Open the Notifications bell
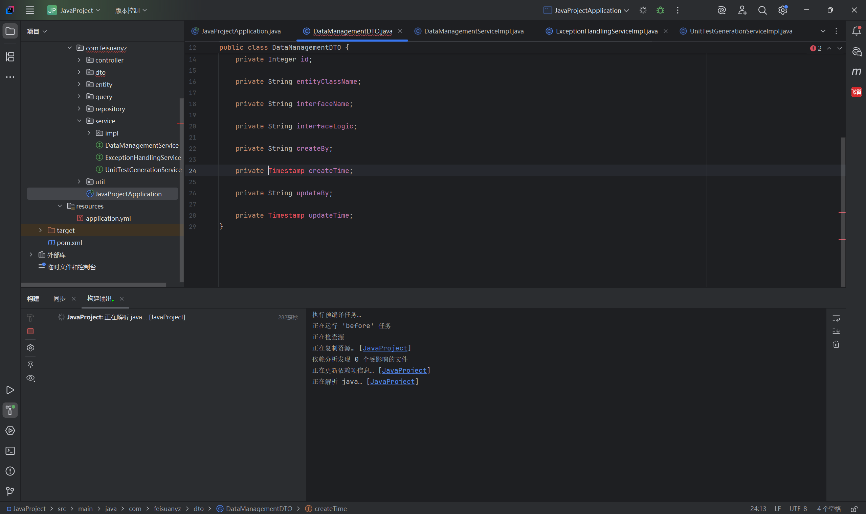 click(856, 31)
